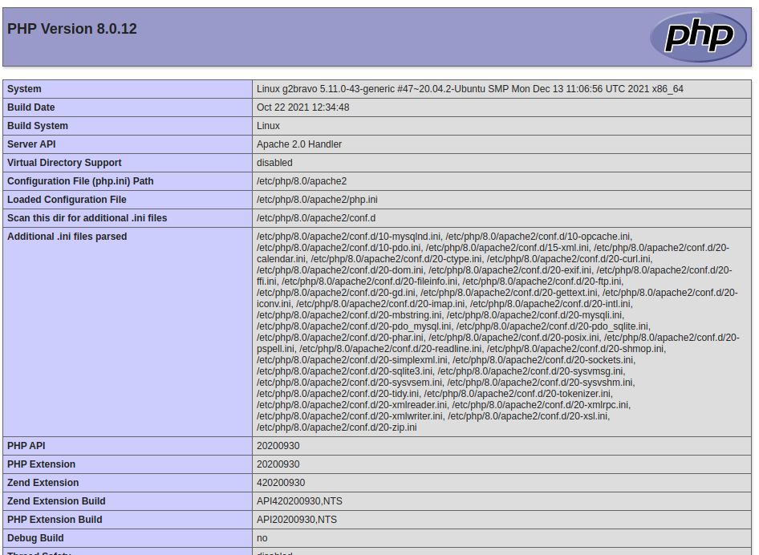Click the 'PHP Extension' label

point(41,464)
